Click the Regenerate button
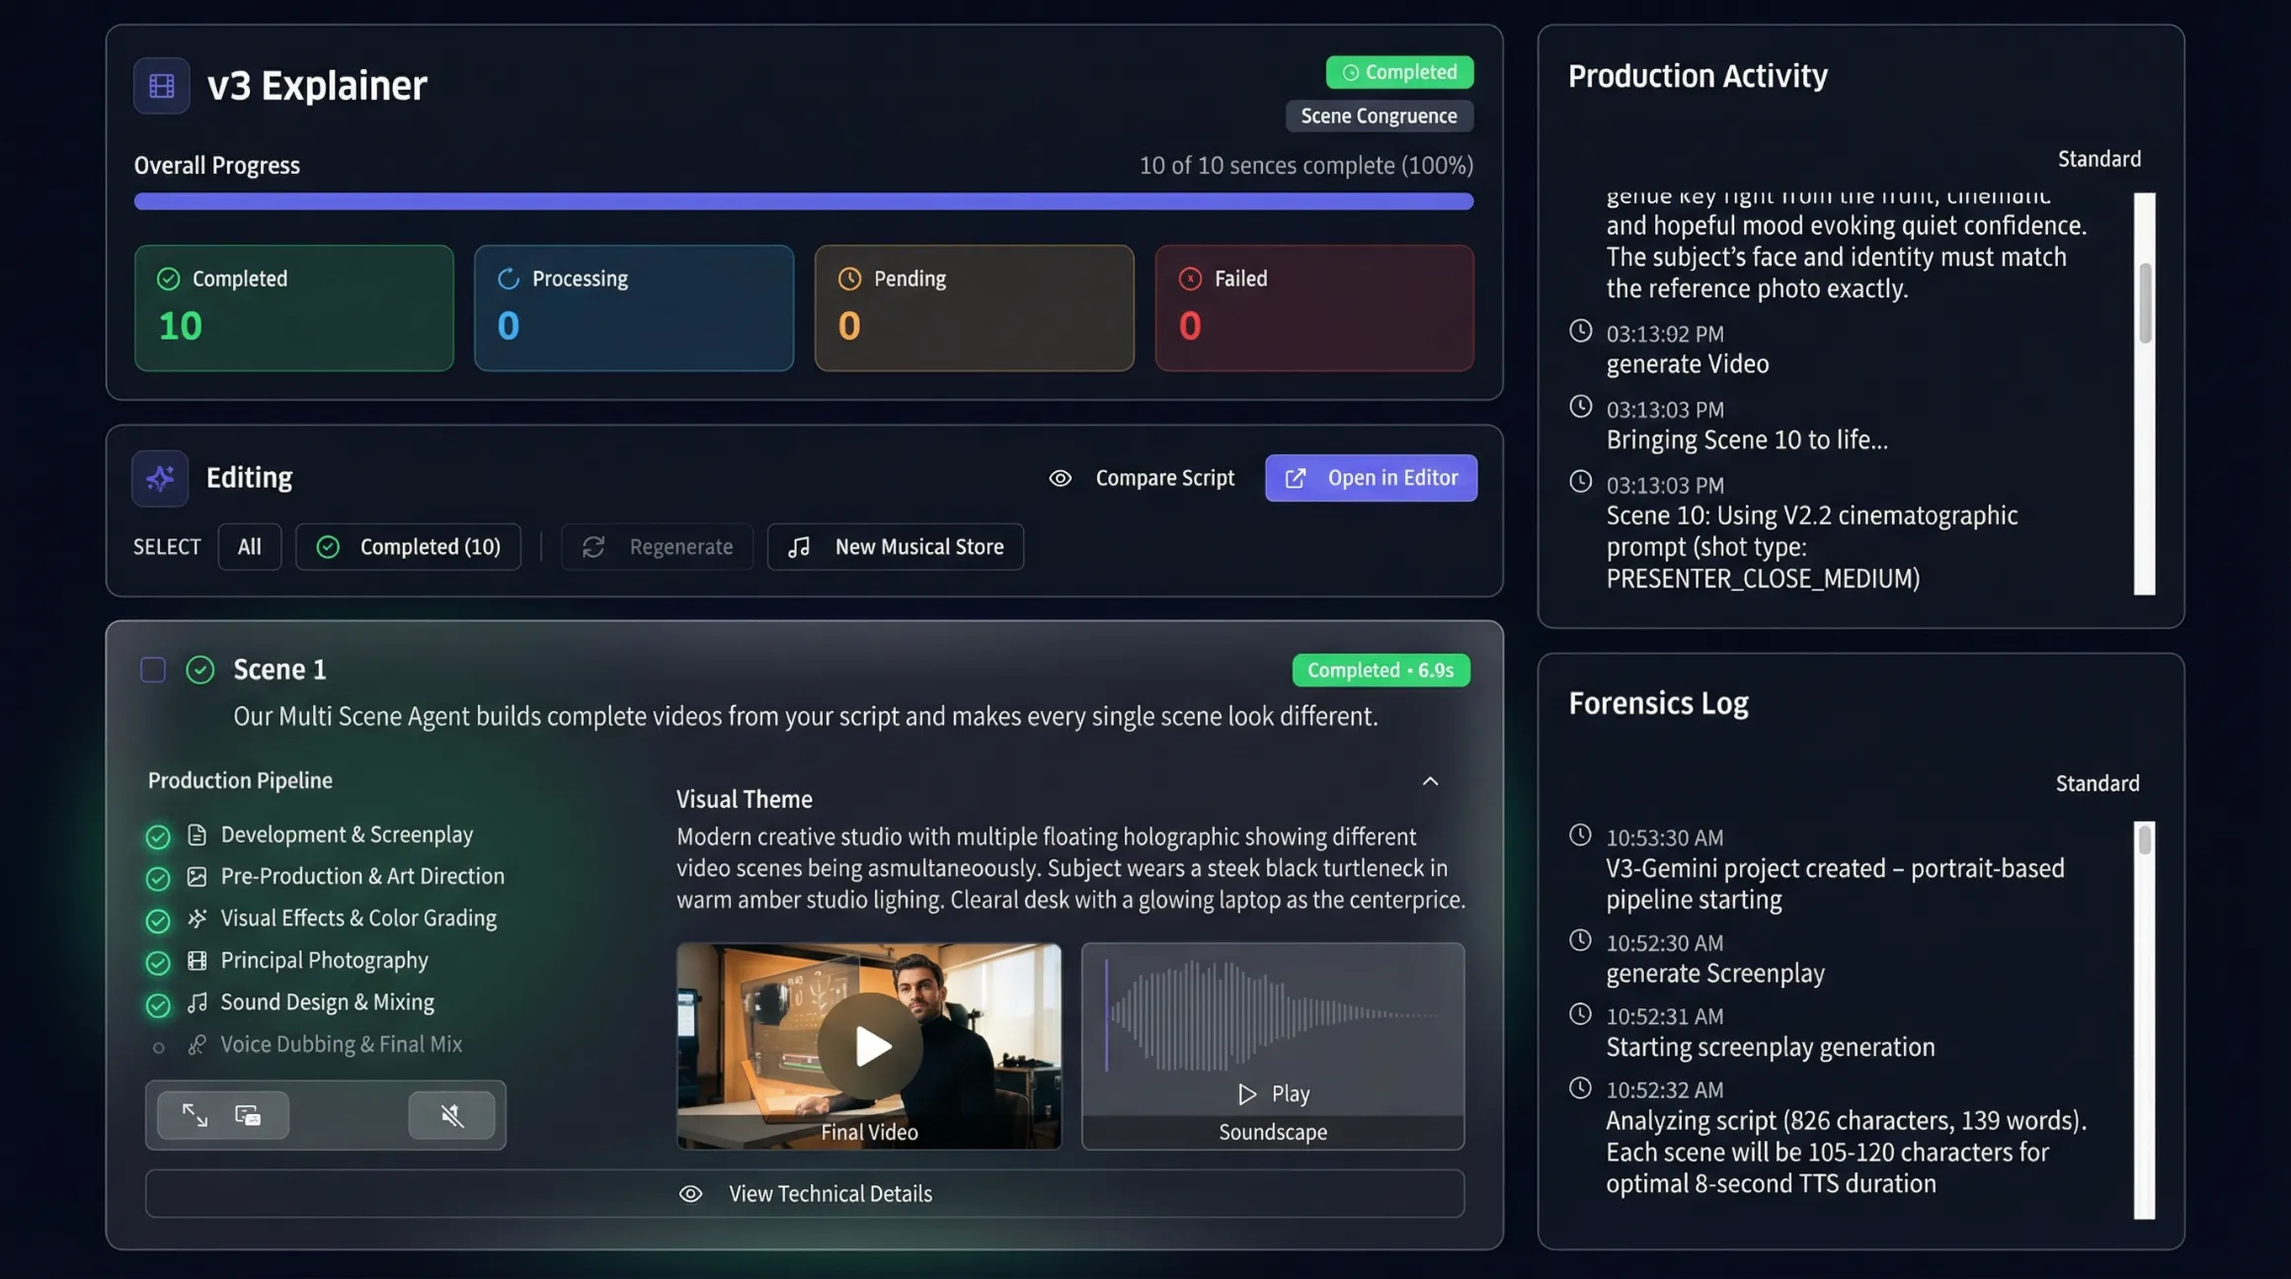The image size is (2291, 1279). tap(658, 547)
